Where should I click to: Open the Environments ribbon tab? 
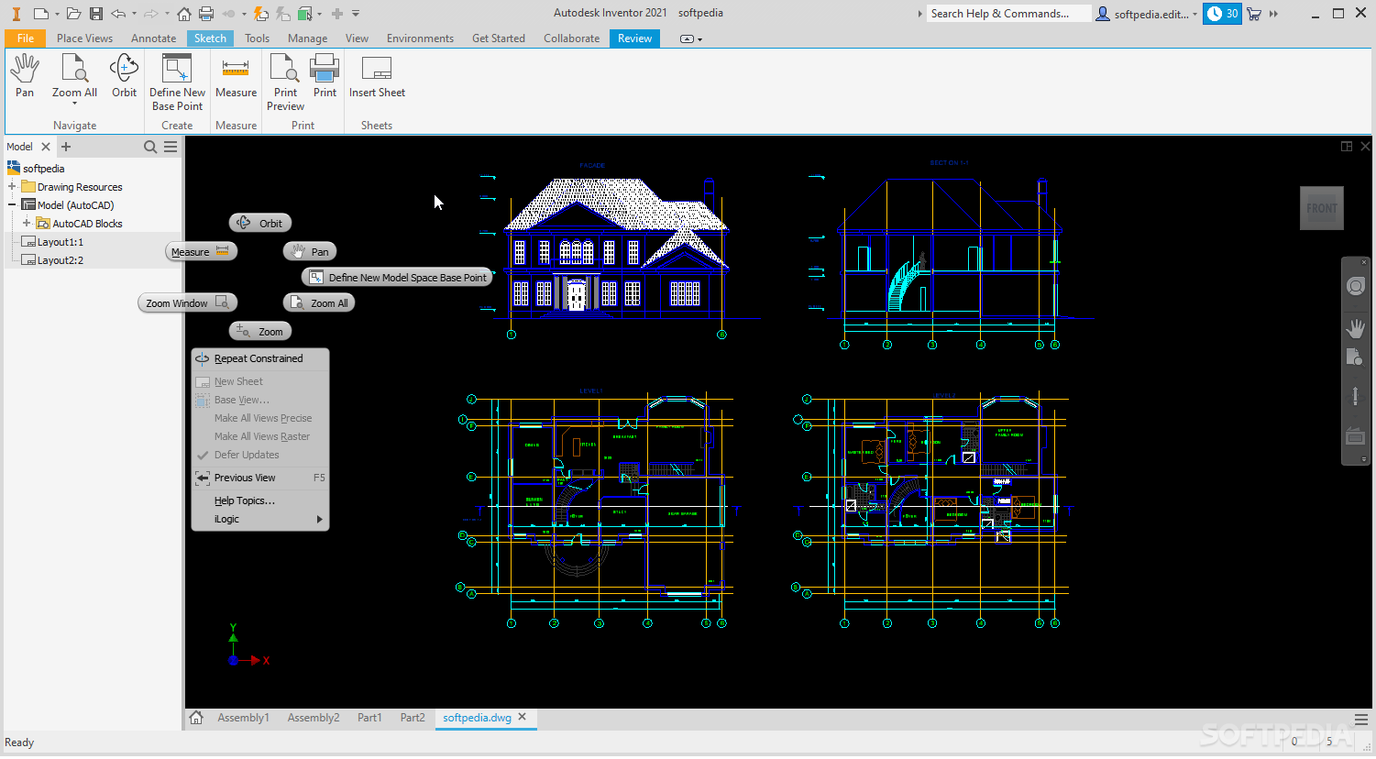click(420, 38)
